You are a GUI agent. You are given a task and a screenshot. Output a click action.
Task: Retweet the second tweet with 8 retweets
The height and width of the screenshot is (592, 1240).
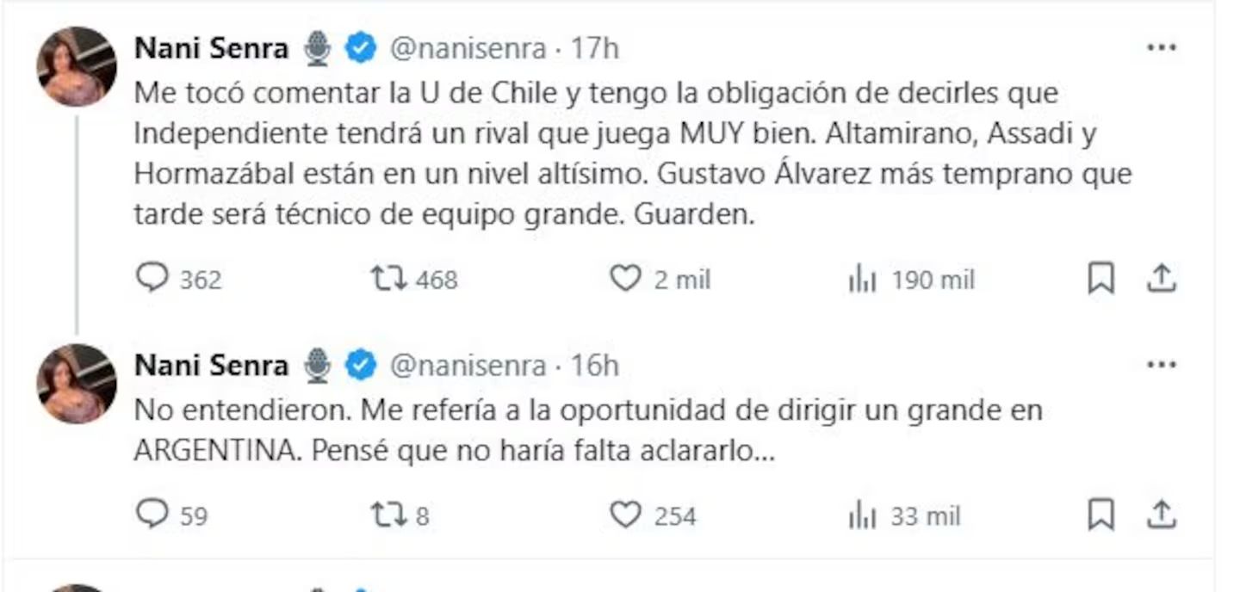[x=389, y=515]
